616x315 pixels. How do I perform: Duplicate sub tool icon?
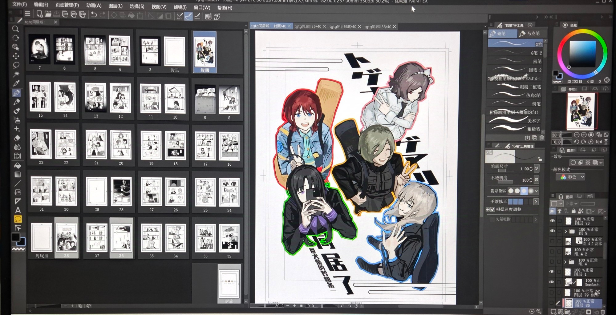coord(534,138)
